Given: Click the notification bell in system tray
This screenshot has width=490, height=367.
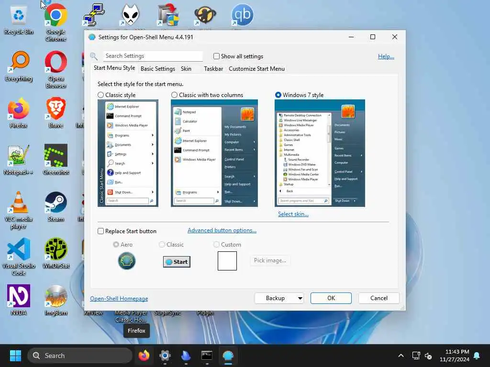Looking at the screenshot, I should [477, 356].
